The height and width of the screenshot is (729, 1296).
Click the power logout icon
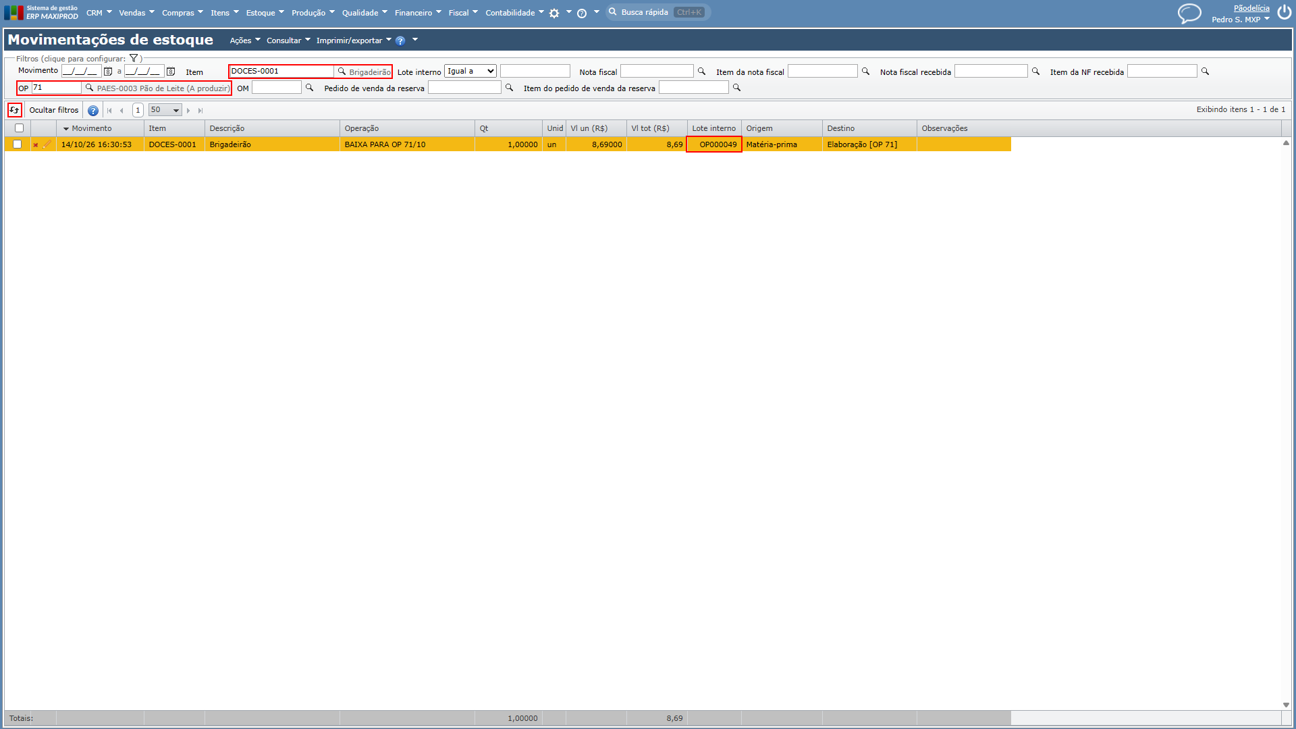point(1284,13)
